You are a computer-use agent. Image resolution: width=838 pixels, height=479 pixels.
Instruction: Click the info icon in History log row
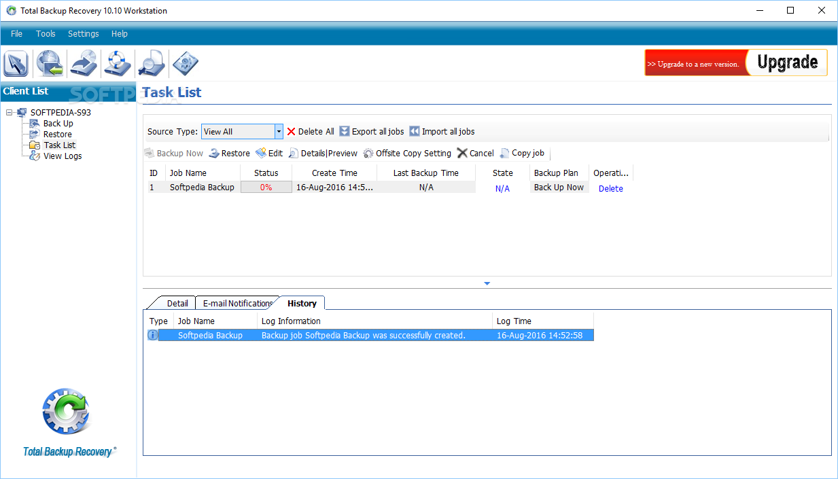[153, 335]
